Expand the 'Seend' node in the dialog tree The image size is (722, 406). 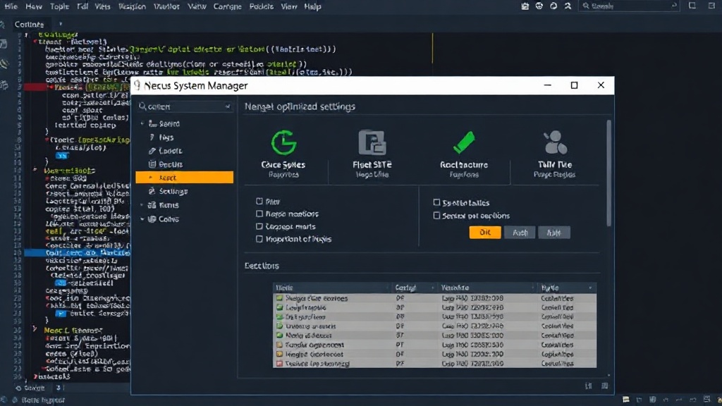142,123
